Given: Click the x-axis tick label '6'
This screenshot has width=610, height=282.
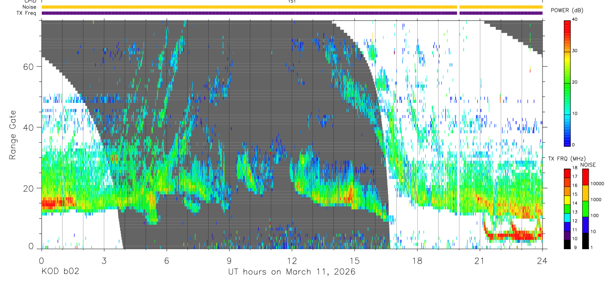Looking at the screenshot, I should (167, 260).
